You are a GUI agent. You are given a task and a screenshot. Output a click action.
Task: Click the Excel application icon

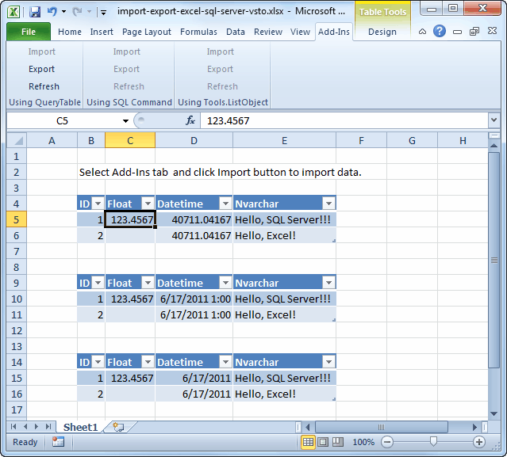(13, 12)
